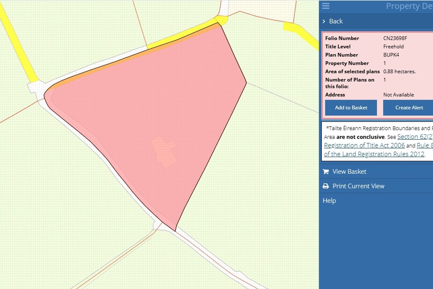Click the chevron arrow beside Back
Screen dimensions: 433x289
click(x=324, y=21)
